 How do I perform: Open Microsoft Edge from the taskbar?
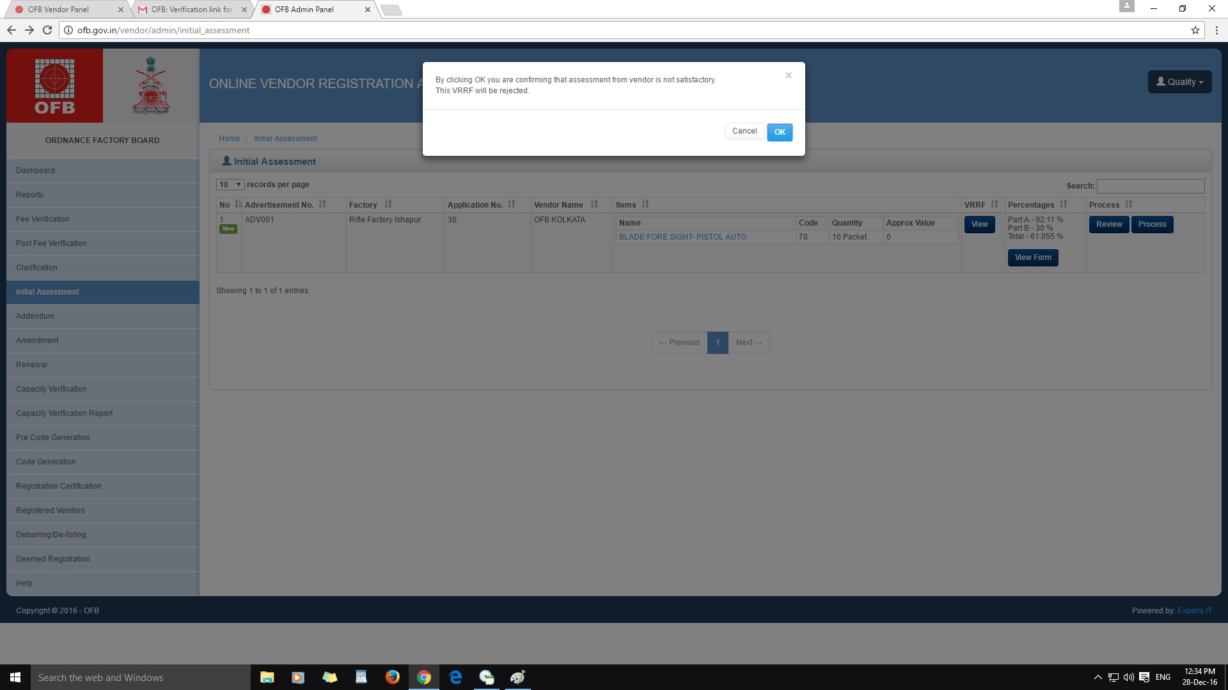455,677
